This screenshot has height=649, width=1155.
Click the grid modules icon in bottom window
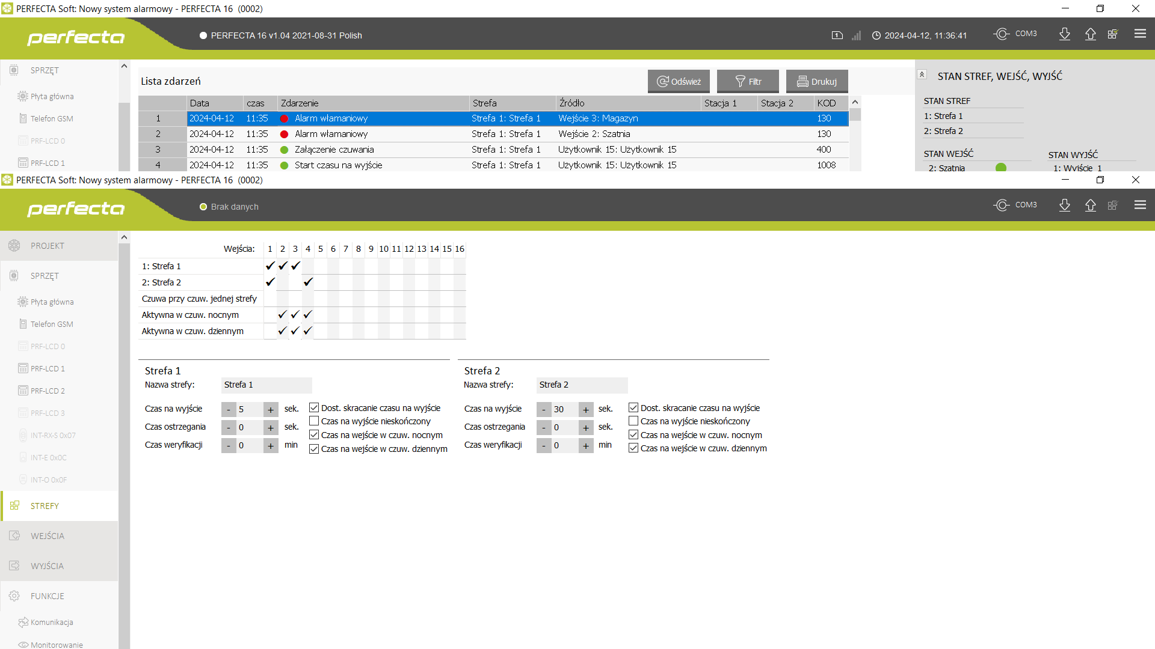coord(1113,206)
